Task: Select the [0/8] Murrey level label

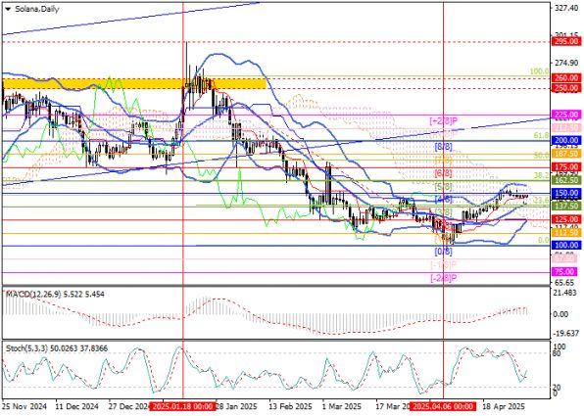Action: coord(444,252)
